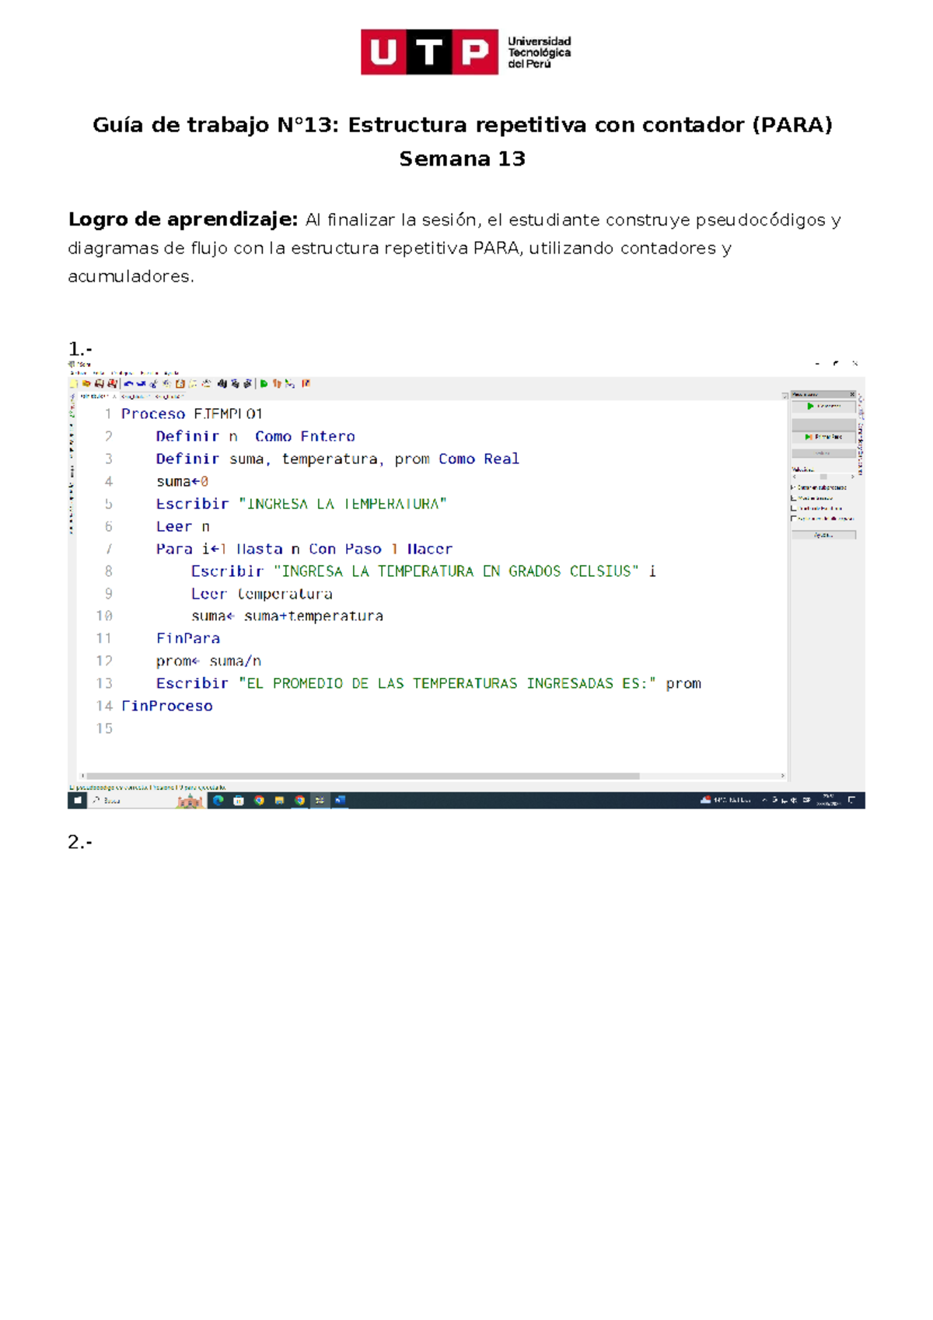Image resolution: width=933 pixels, height=1320 pixels.
Task: Click the Windows Start button
Action: pyautogui.click(x=77, y=800)
